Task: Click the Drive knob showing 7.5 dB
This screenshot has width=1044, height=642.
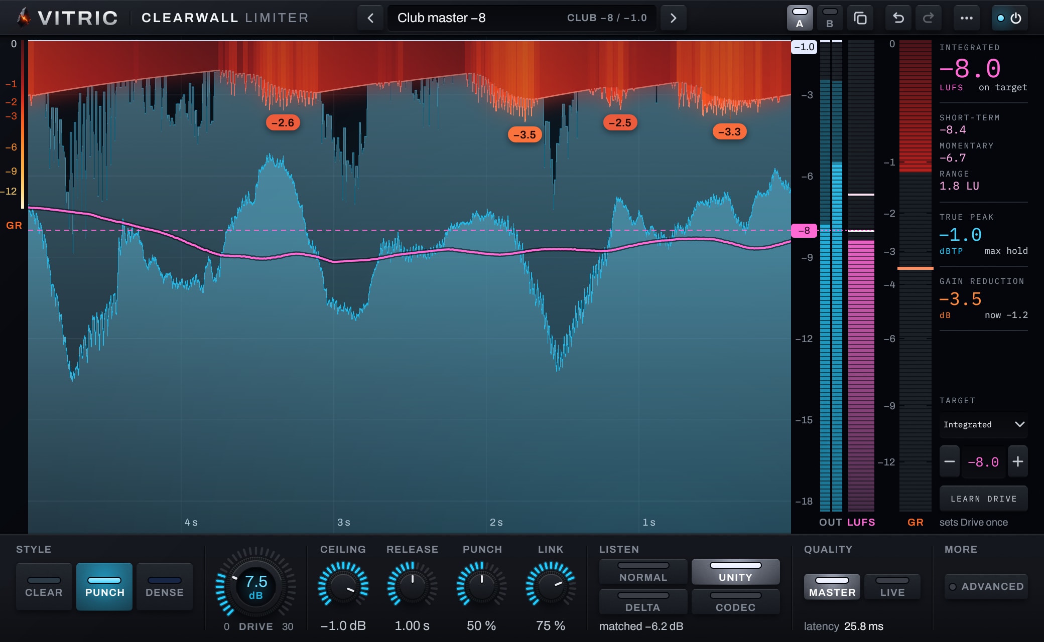Action: coord(256,586)
